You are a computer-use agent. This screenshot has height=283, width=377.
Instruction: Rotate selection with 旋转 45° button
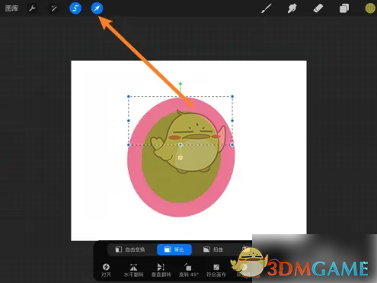click(x=188, y=270)
